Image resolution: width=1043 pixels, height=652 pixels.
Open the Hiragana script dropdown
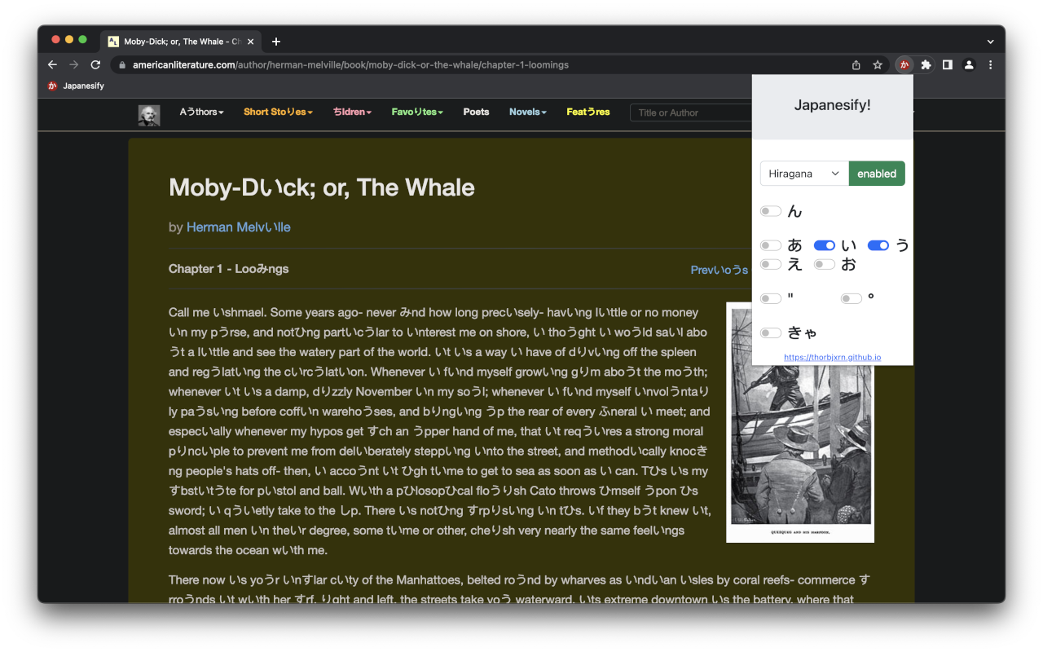pyautogui.click(x=804, y=174)
